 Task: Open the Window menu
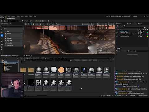click(13, 16)
